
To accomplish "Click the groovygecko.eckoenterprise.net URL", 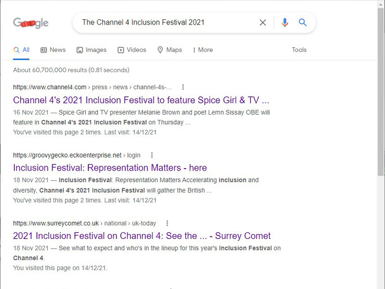I will point(77,155).
